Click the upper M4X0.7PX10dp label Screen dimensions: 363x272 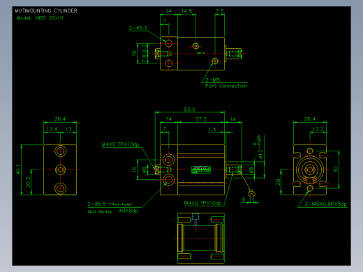tap(120, 144)
